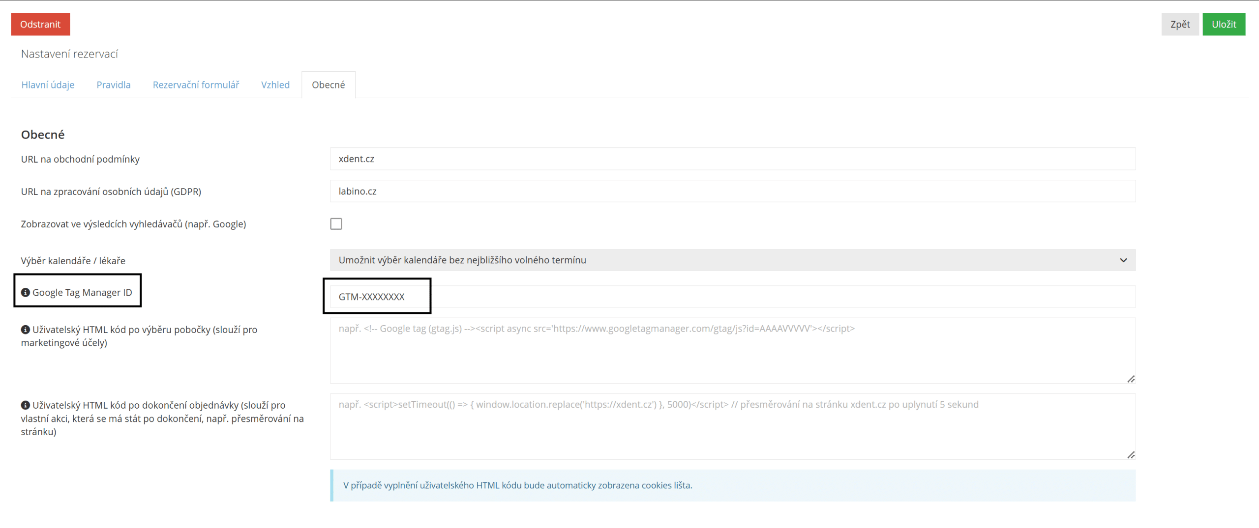Image resolution: width=1259 pixels, height=528 pixels.
Task: Click the GDPR URL field containing labino.cz
Action: (x=733, y=191)
